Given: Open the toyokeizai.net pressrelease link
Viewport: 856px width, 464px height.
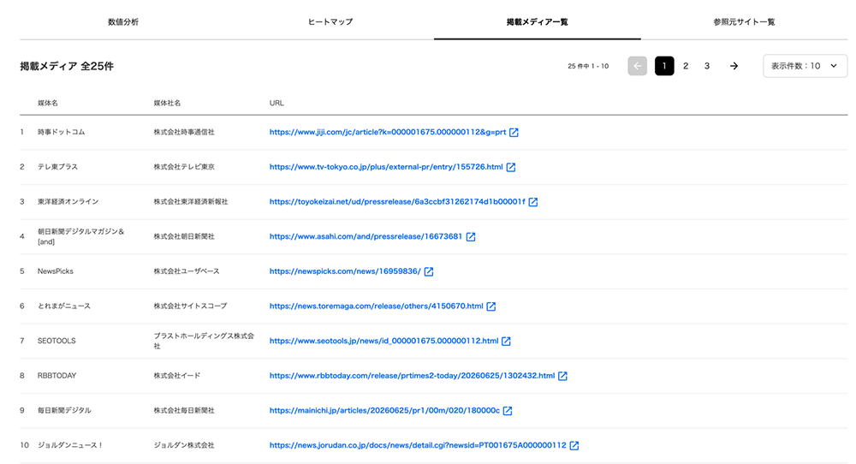Looking at the screenshot, I should coord(397,202).
